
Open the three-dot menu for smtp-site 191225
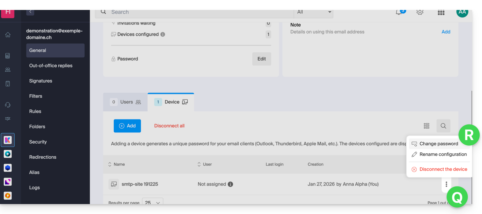446,184
